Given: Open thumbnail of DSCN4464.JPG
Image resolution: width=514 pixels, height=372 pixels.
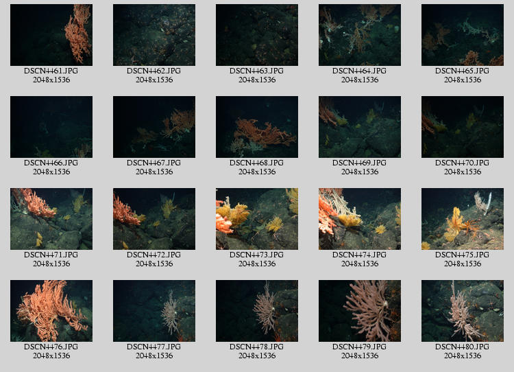Looking at the screenshot, I should click(x=360, y=35).
